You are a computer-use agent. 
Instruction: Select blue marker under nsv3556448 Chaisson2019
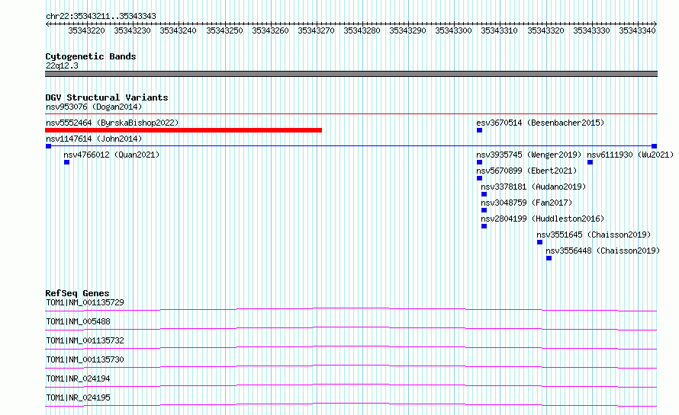click(549, 258)
